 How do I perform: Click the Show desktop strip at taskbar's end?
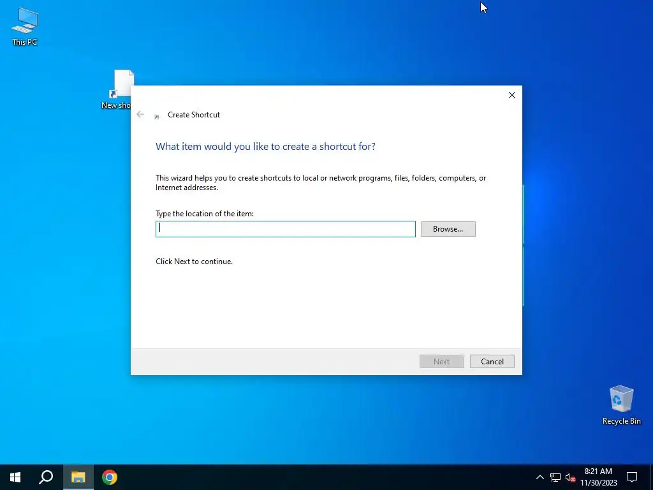tap(651, 477)
